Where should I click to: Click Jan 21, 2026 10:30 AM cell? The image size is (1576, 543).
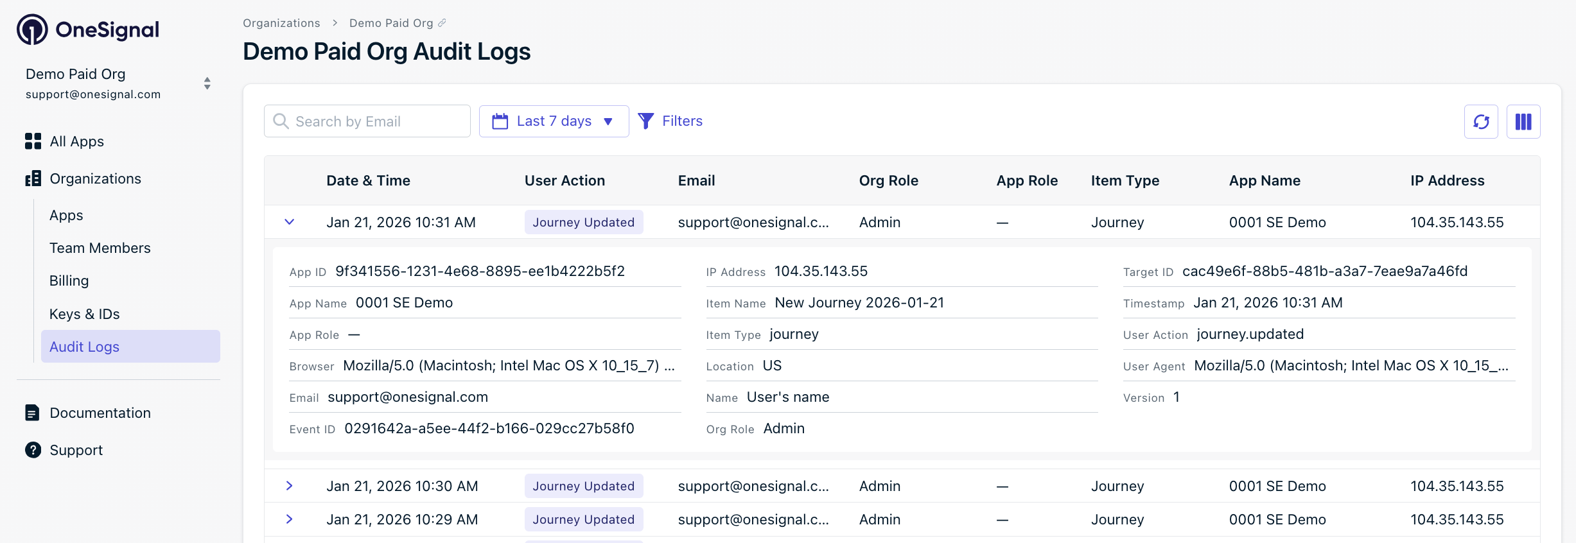[x=402, y=486]
